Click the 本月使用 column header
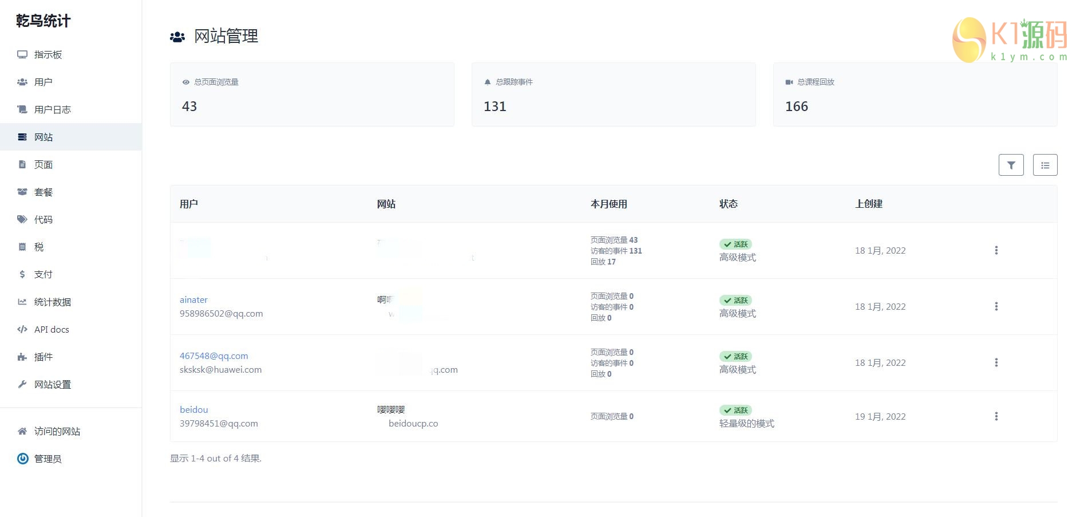 point(609,204)
